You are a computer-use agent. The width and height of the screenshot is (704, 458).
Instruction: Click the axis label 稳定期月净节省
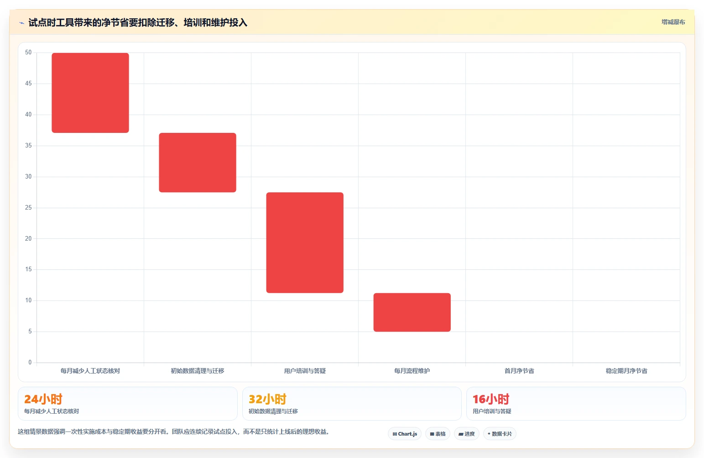tap(626, 371)
